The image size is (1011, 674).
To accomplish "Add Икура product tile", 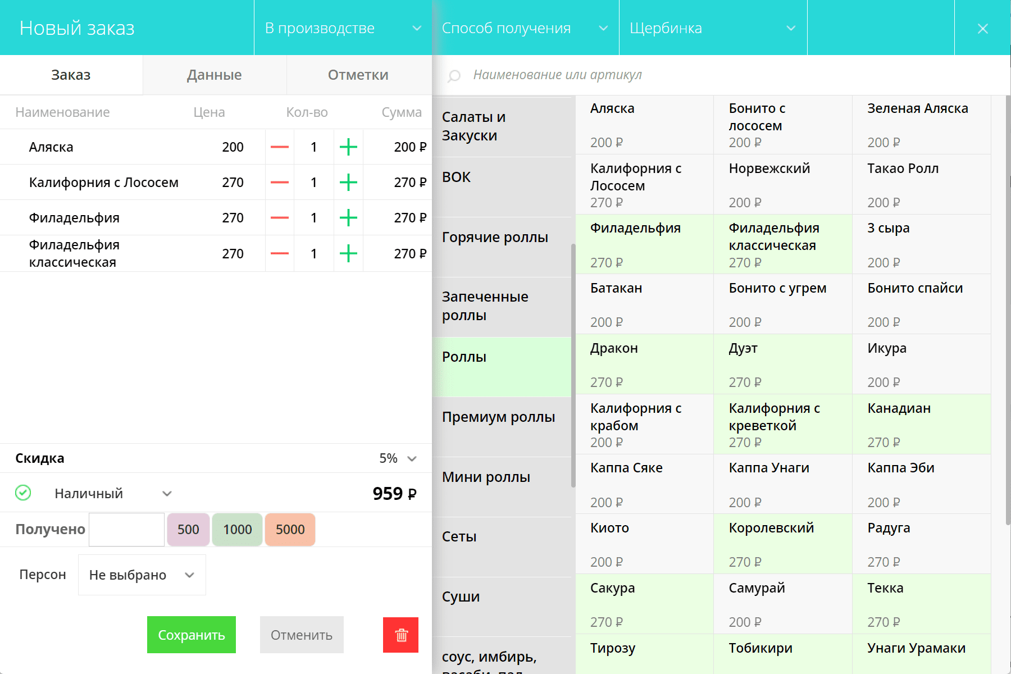I will click(922, 364).
